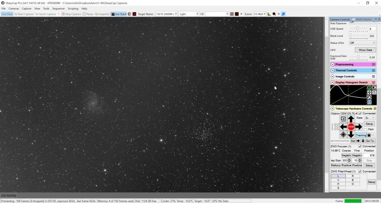Toggle the ZWO FilterWheel Connected checkbox
The width and height of the screenshot is (381, 203).
pos(360,172)
